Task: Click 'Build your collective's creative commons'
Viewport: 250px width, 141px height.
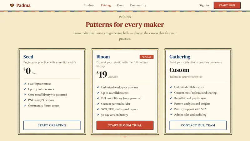Action: [x=196, y=62]
